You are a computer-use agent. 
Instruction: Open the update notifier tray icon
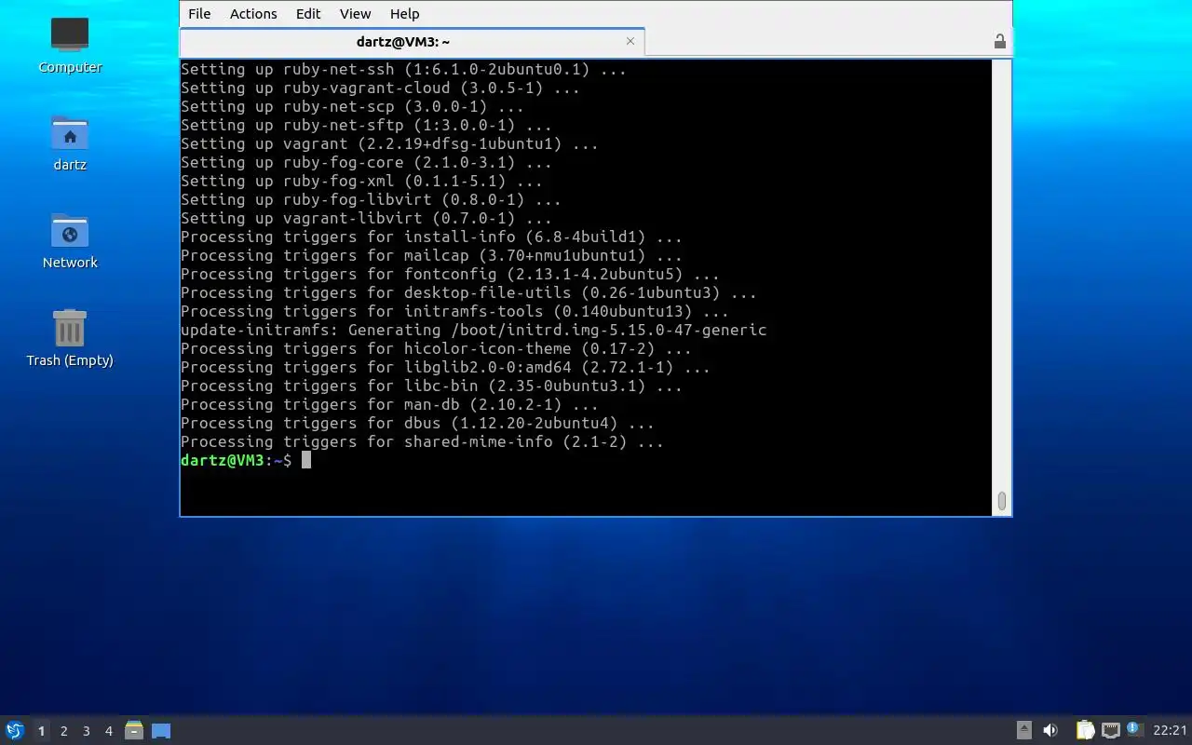tap(1133, 729)
